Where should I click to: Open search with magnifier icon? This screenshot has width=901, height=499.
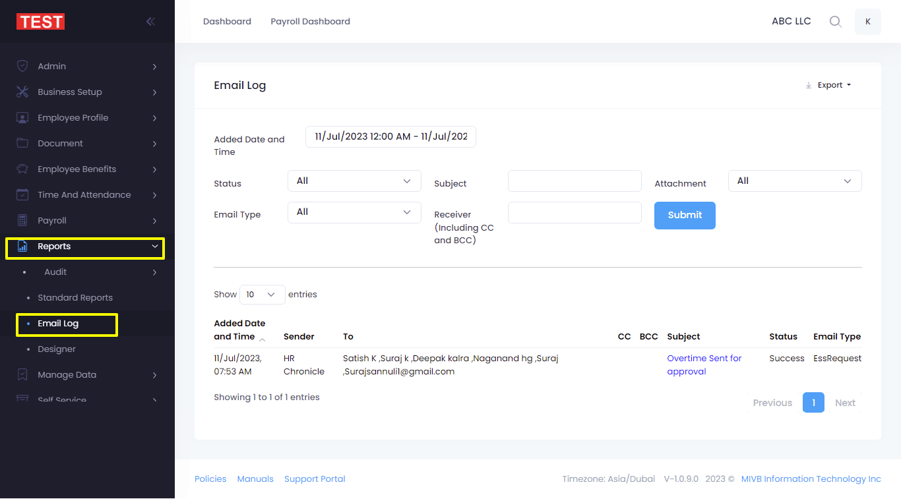pos(835,22)
